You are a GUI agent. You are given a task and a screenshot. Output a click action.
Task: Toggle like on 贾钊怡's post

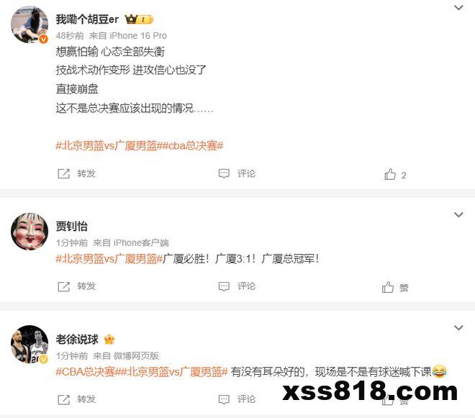click(388, 287)
